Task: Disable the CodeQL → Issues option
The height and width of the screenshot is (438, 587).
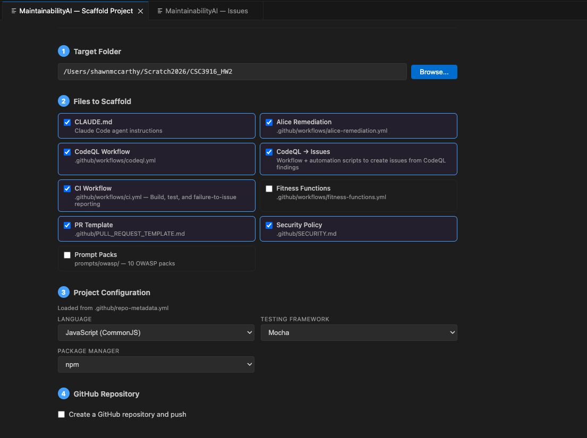Action: 269,152
